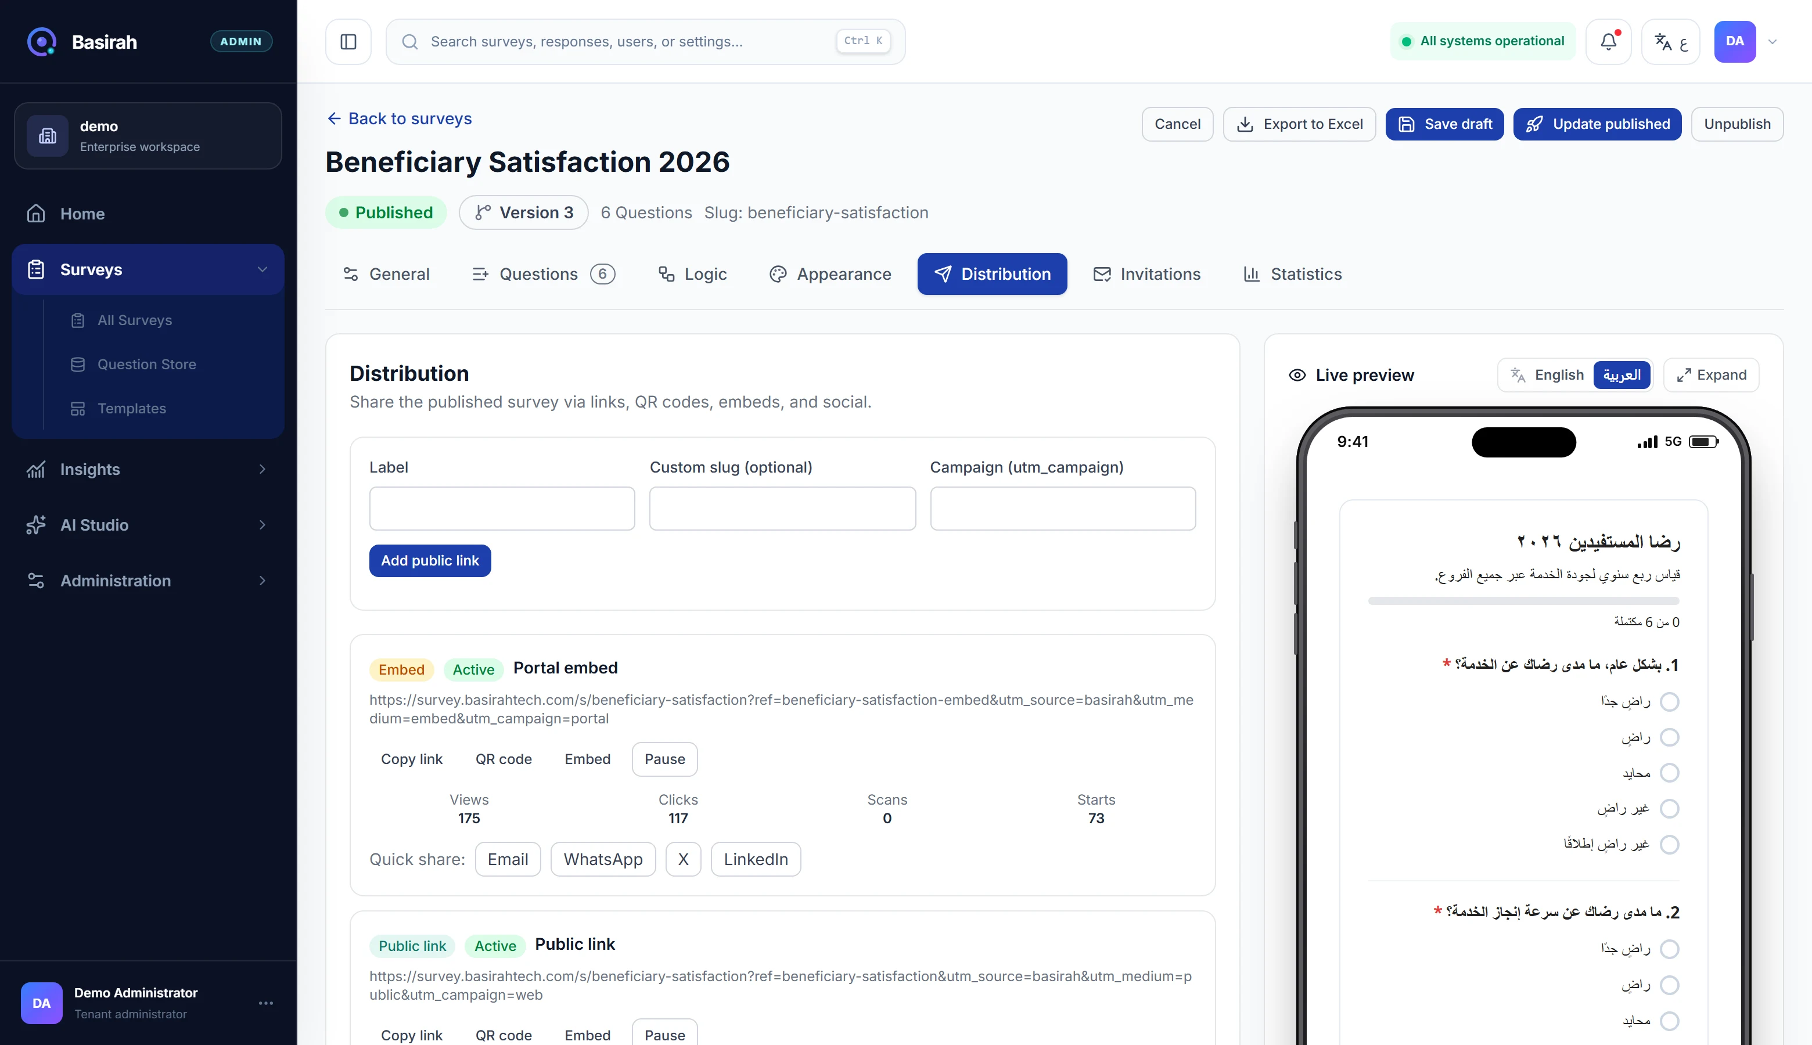Go back to surveys link
The image size is (1812, 1045).
tap(400, 118)
